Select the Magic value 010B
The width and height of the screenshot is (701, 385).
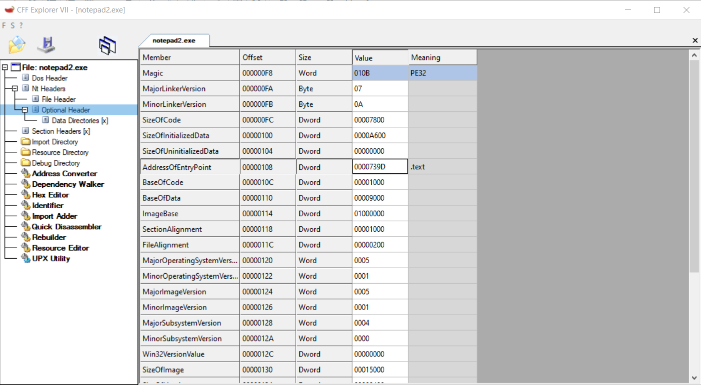coord(380,73)
